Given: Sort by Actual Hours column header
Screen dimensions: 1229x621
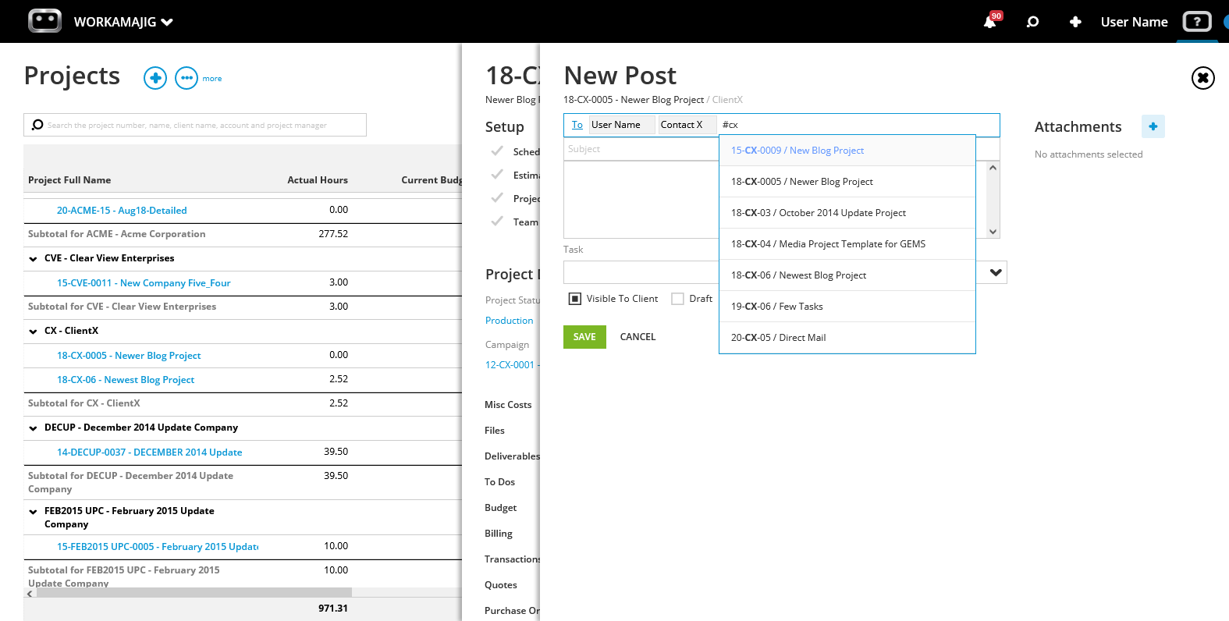Looking at the screenshot, I should point(318,180).
